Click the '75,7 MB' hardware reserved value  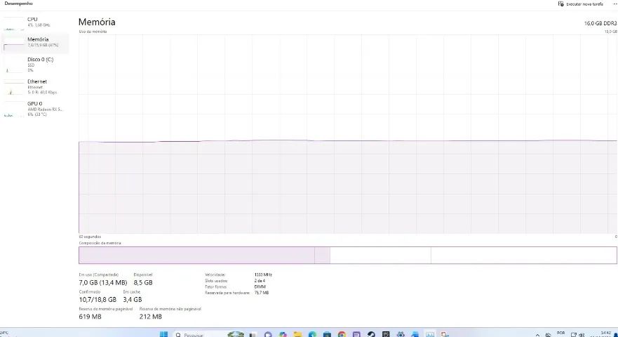pyautogui.click(x=262, y=293)
